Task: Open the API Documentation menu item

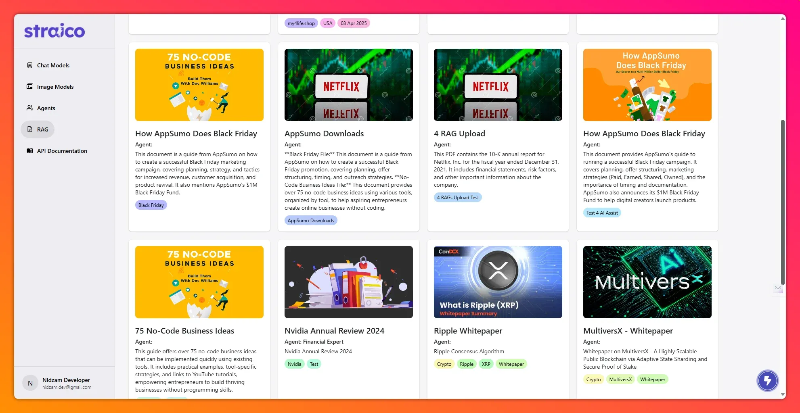Action: click(x=62, y=151)
